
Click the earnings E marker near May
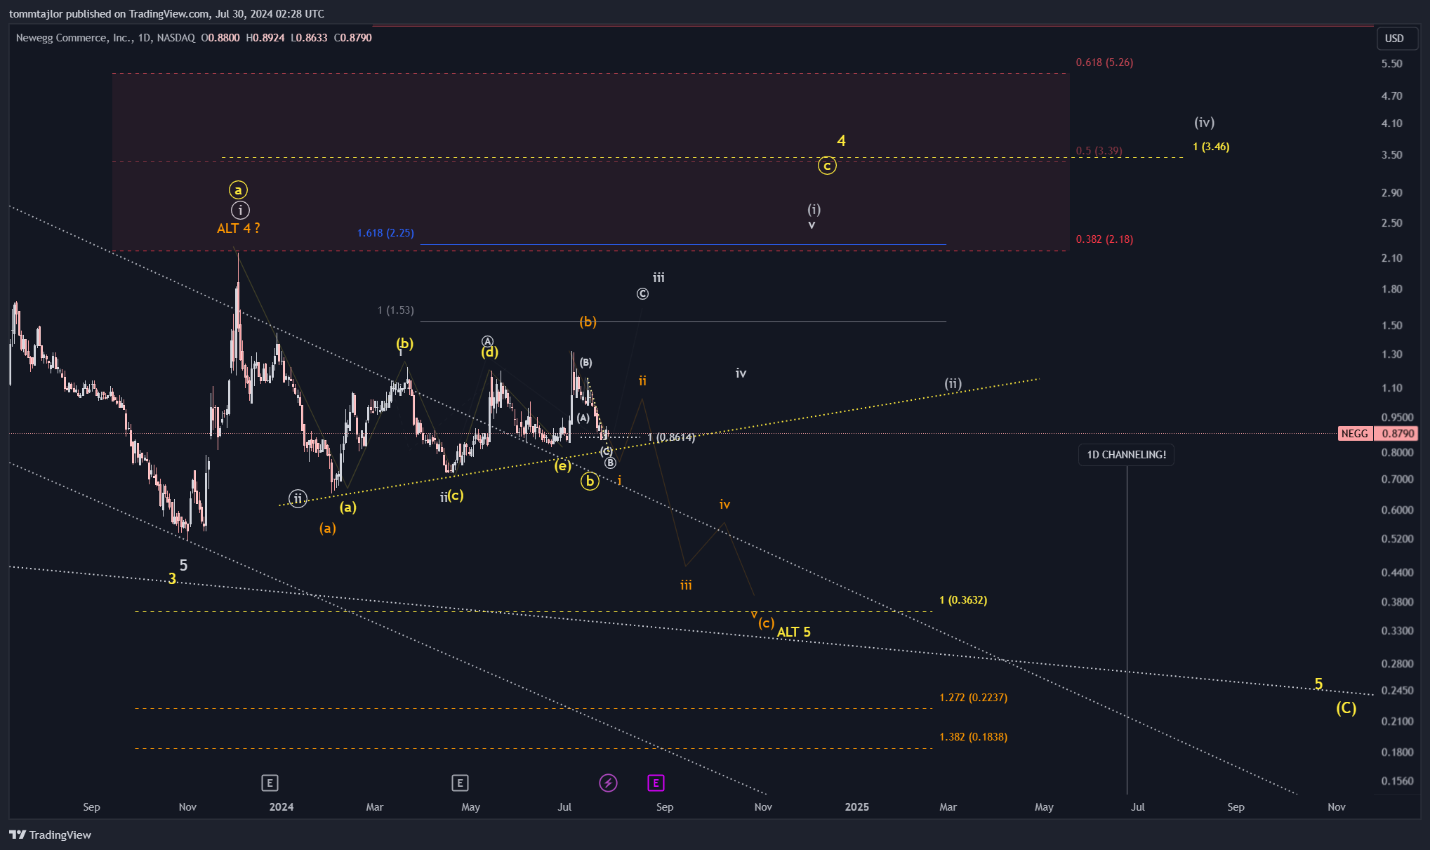[460, 783]
